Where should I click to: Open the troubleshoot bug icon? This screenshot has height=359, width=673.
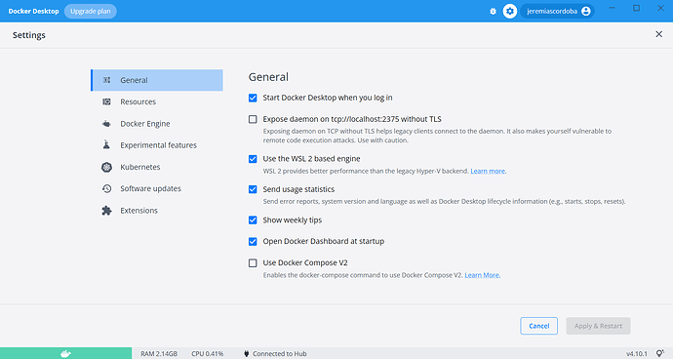(x=493, y=11)
